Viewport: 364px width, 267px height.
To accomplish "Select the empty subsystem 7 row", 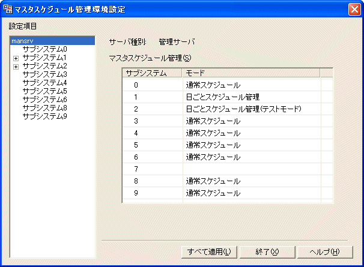I will coord(228,169).
